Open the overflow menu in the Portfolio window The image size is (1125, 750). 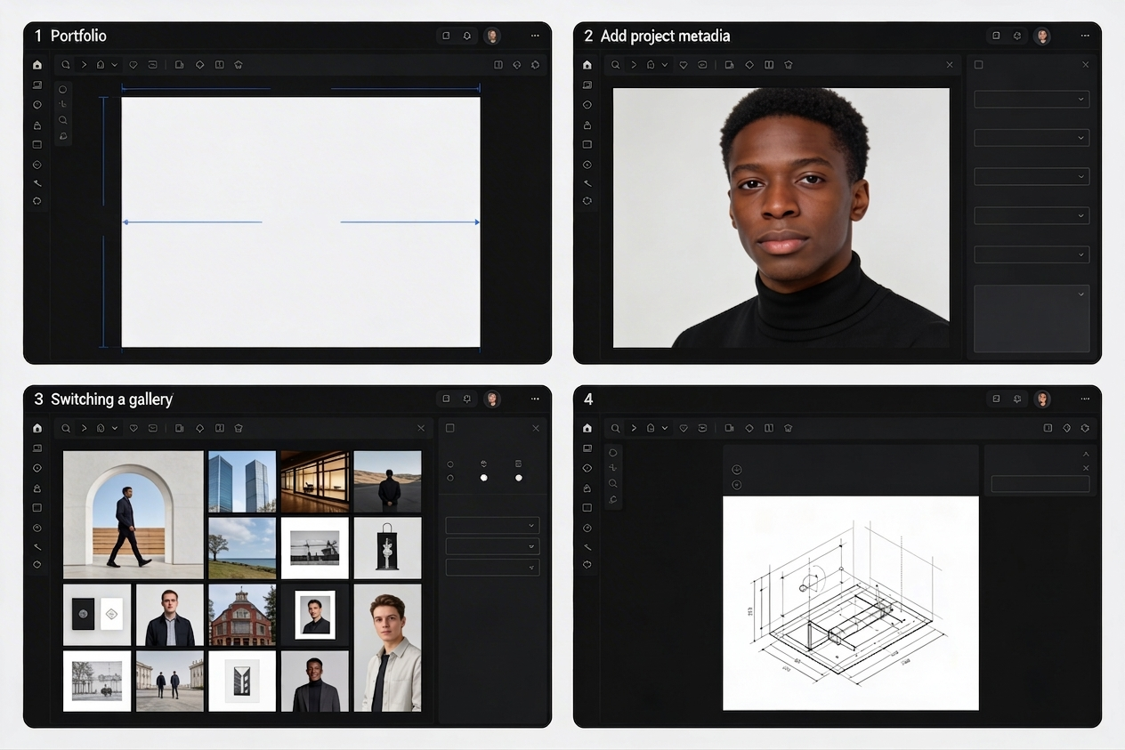point(535,36)
